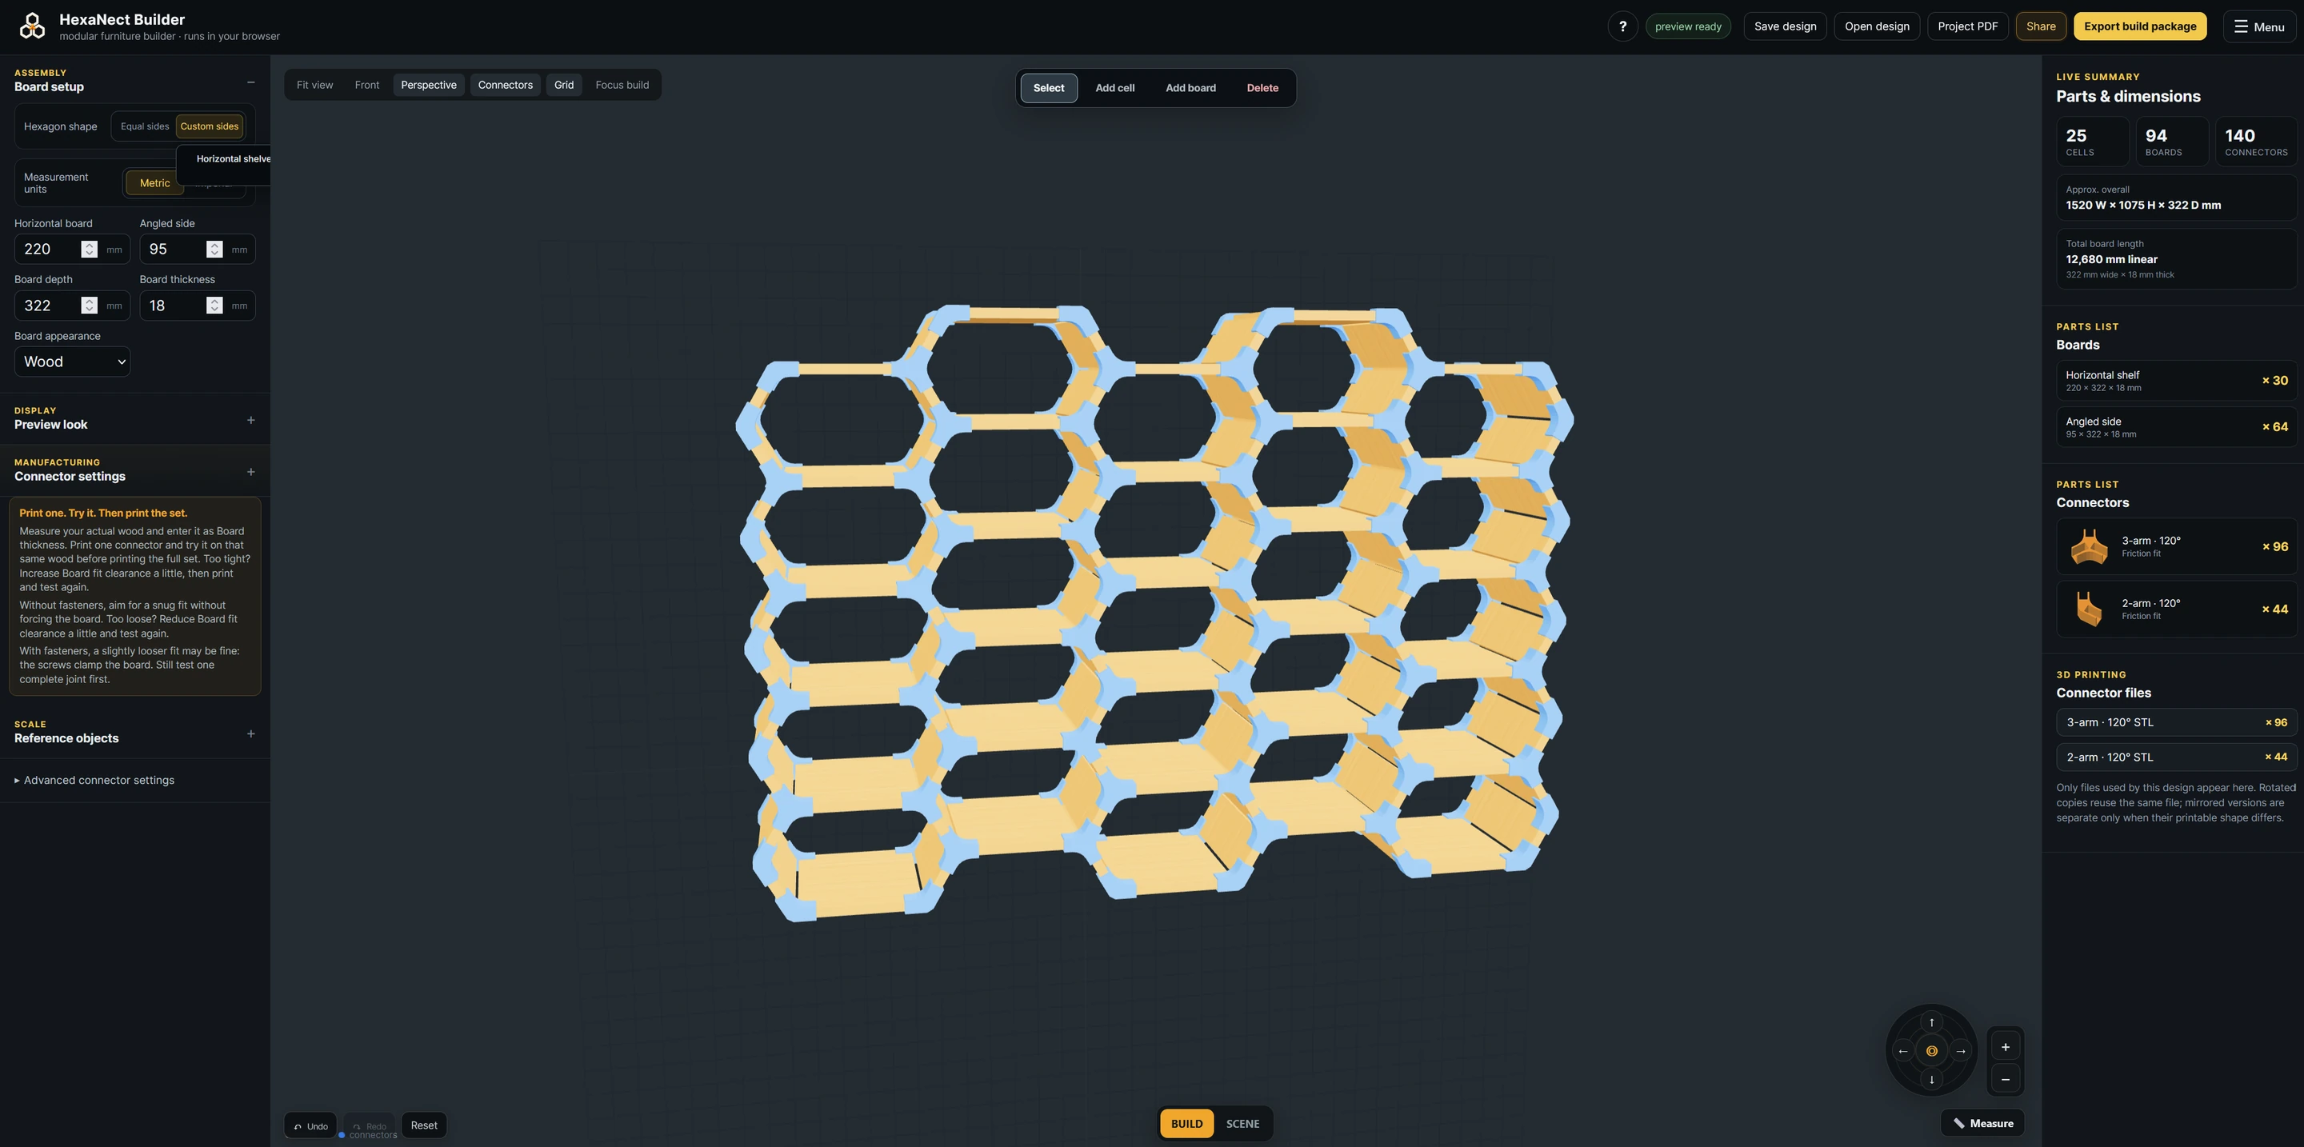Screen dimensions: 2304x1147
Task: Click the Angled side value stepper
Action: (214, 250)
